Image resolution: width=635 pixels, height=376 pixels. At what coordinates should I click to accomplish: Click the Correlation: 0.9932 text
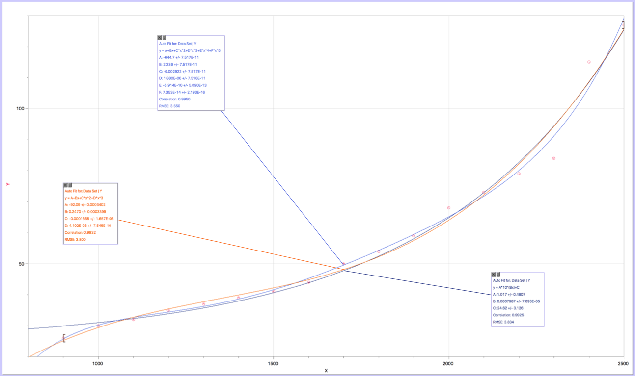click(x=80, y=232)
